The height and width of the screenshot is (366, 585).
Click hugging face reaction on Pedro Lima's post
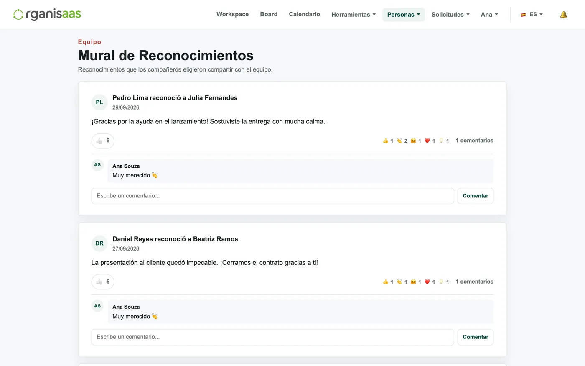click(x=416, y=141)
